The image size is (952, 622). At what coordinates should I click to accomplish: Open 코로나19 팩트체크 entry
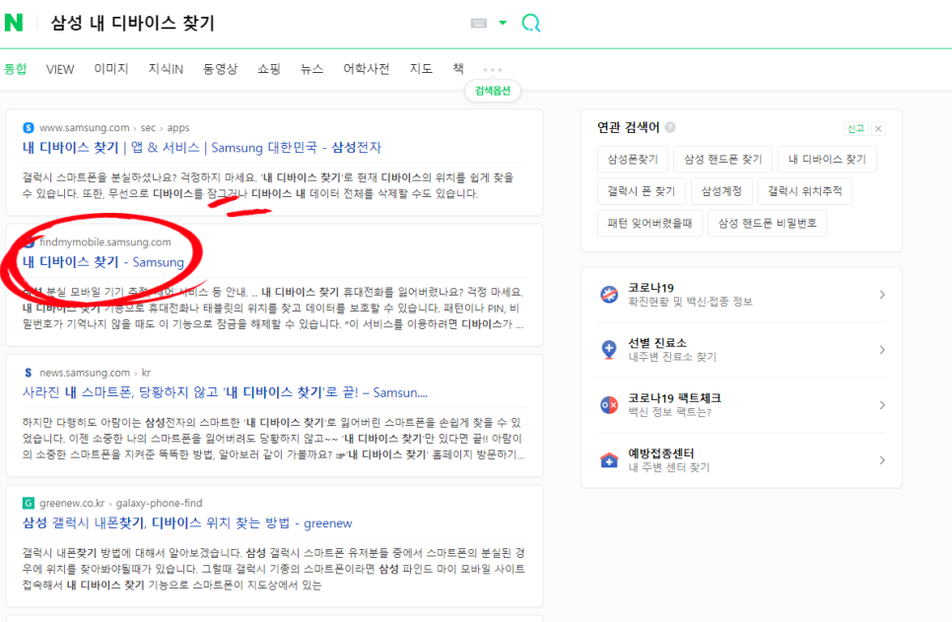pyautogui.click(x=741, y=405)
